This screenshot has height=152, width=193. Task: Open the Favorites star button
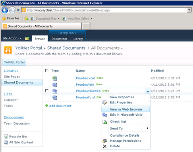11,18
